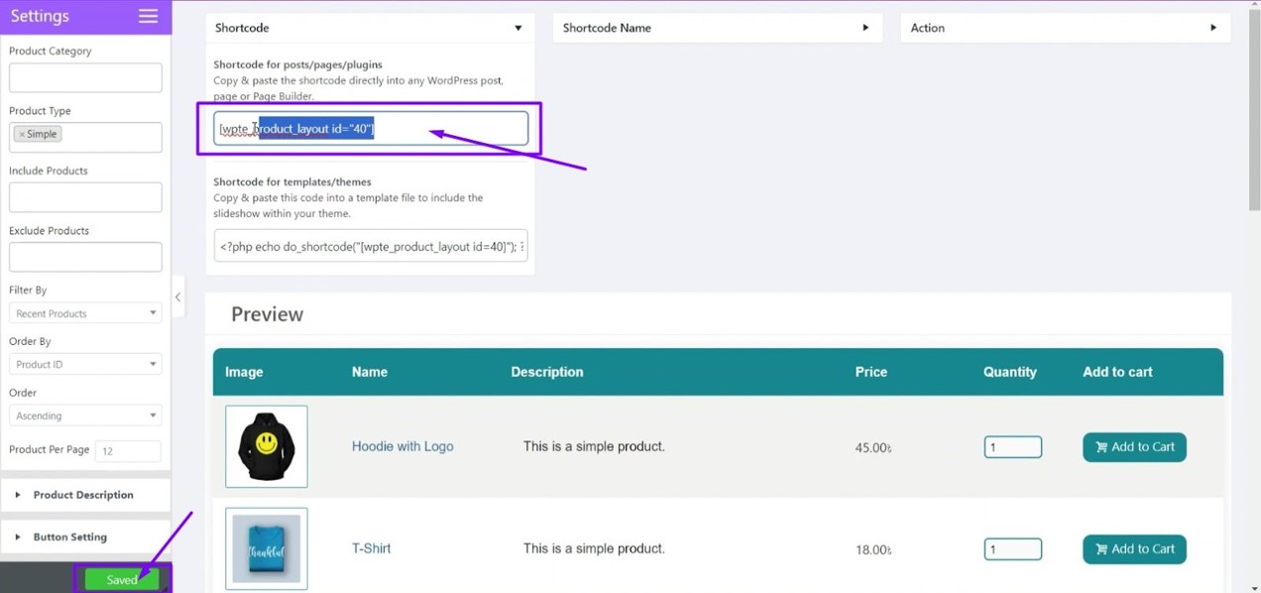
Task: Edit the quantity for Hoodie with Logo
Action: pos(1012,446)
